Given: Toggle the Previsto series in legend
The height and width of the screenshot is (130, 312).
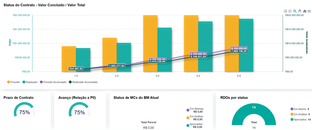Looking at the screenshot, I should click(14, 82).
